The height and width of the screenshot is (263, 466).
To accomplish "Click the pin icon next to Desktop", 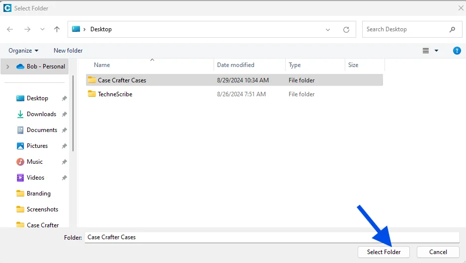I will (x=64, y=98).
